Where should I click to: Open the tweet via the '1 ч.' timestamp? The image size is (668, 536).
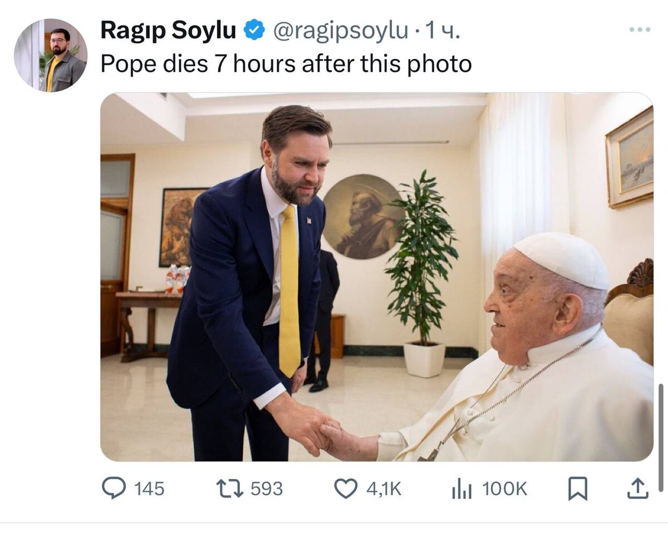[443, 31]
